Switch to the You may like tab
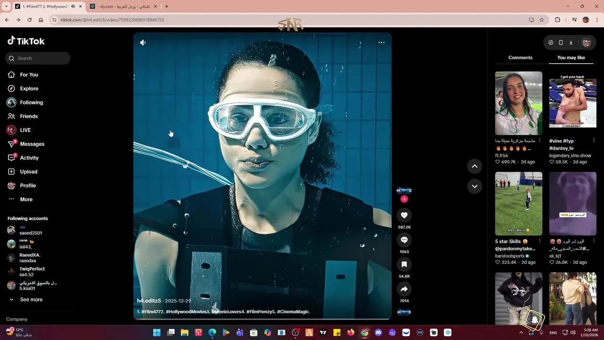Screen dimensions: 604x340 [x=571, y=58]
